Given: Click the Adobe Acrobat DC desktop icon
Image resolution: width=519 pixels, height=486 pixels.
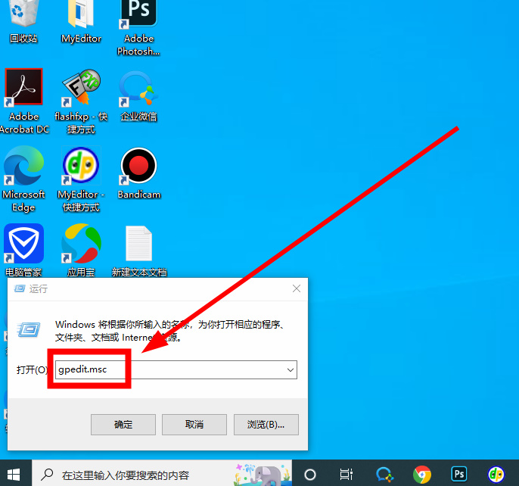Looking at the screenshot, I should [23, 88].
